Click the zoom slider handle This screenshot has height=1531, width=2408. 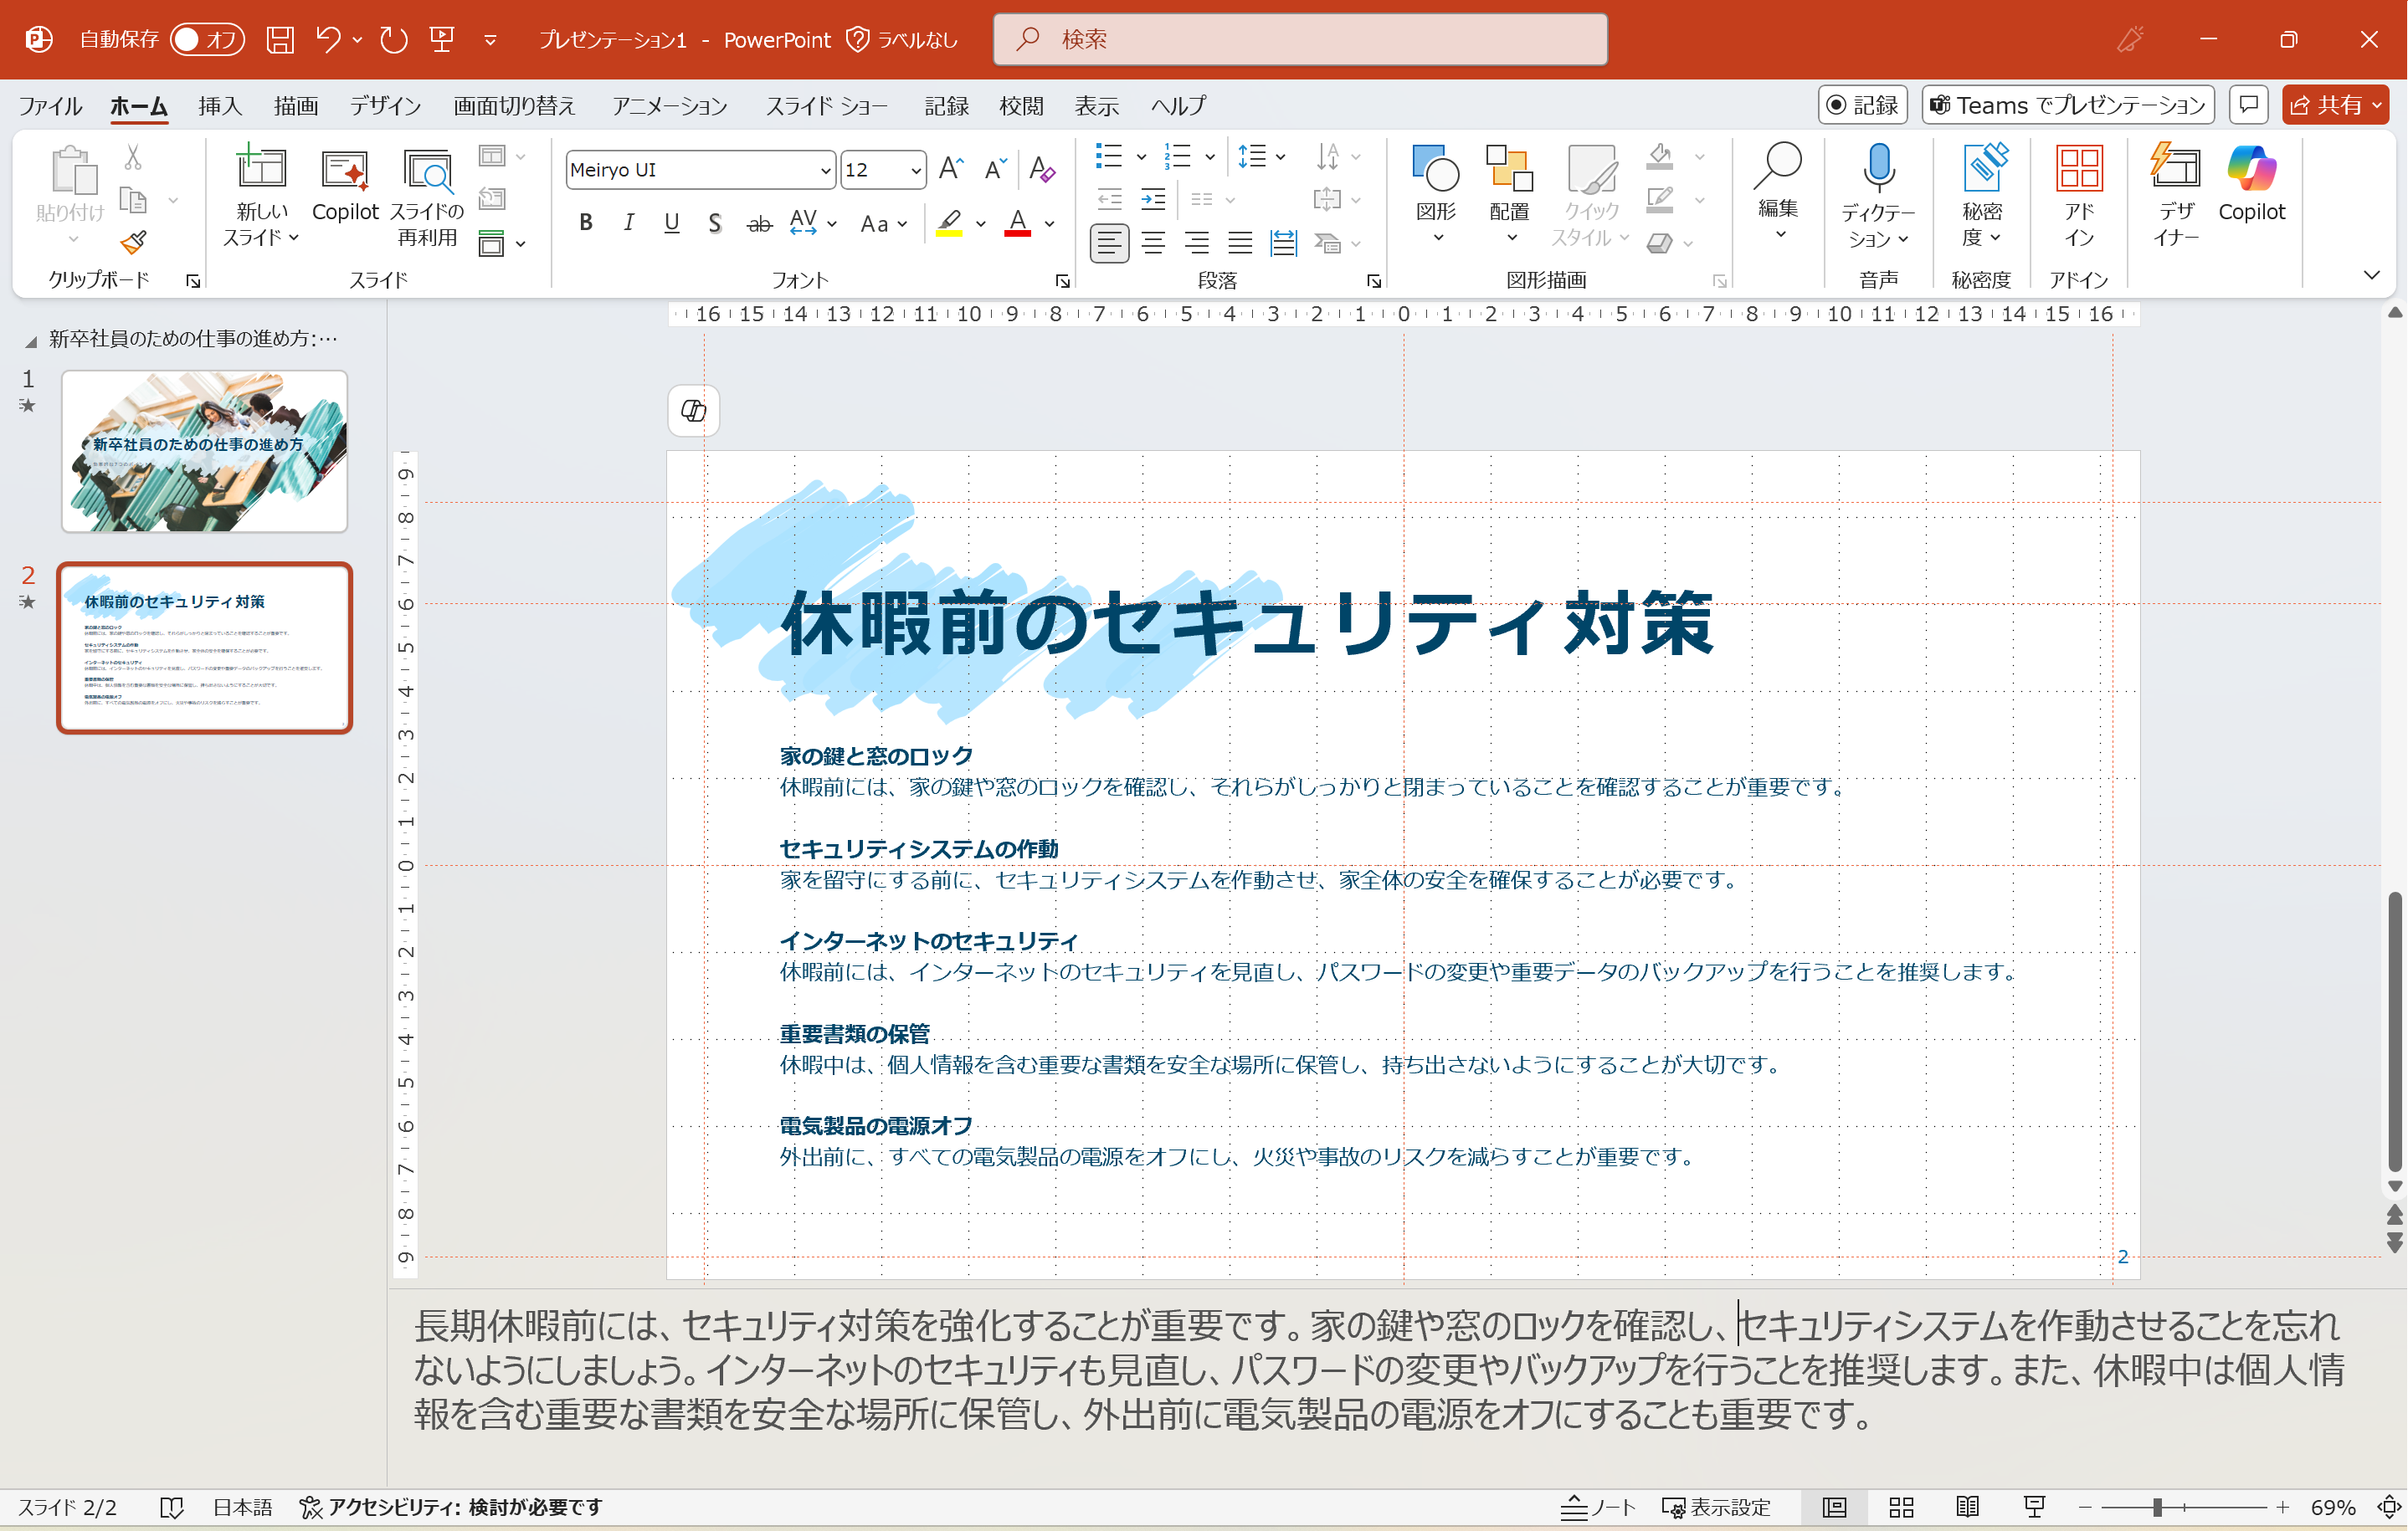[2158, 1507]
